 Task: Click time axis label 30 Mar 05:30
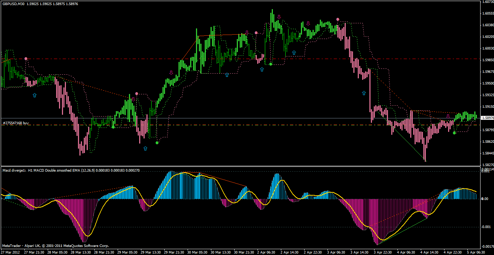point(198,252)
